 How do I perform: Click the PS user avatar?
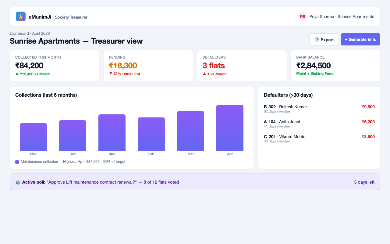coord(303,16)
